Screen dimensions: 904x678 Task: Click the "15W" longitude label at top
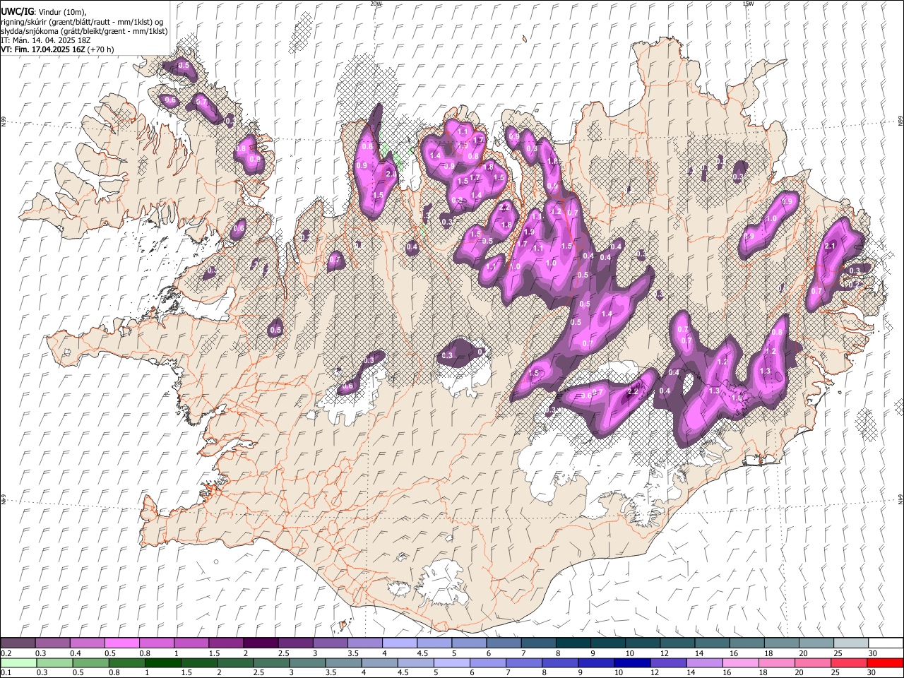tap(748, 4)
